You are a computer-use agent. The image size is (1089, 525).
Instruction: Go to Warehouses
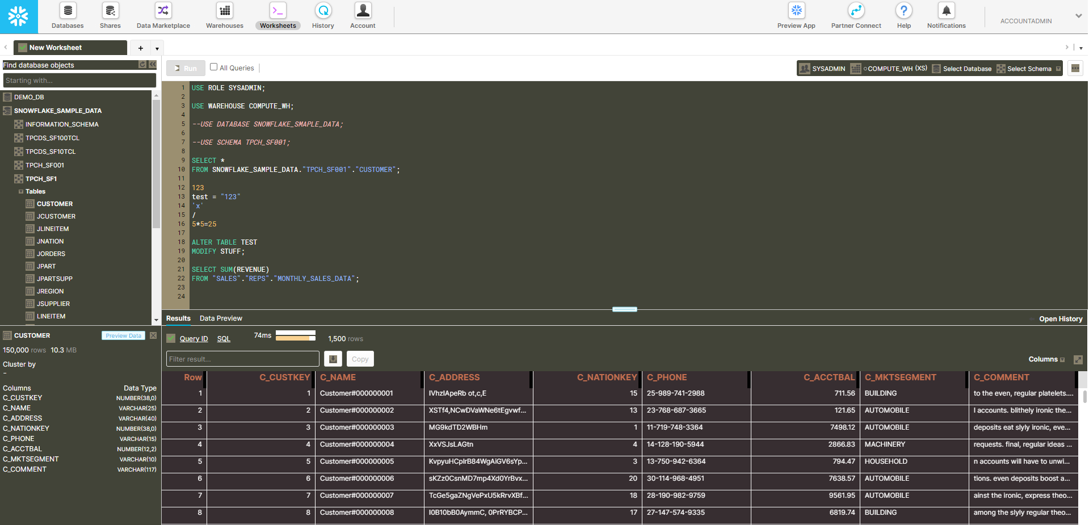point(225,16)
